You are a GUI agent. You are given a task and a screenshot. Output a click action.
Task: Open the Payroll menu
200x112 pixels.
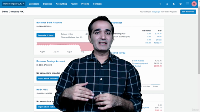pos(74,4)
